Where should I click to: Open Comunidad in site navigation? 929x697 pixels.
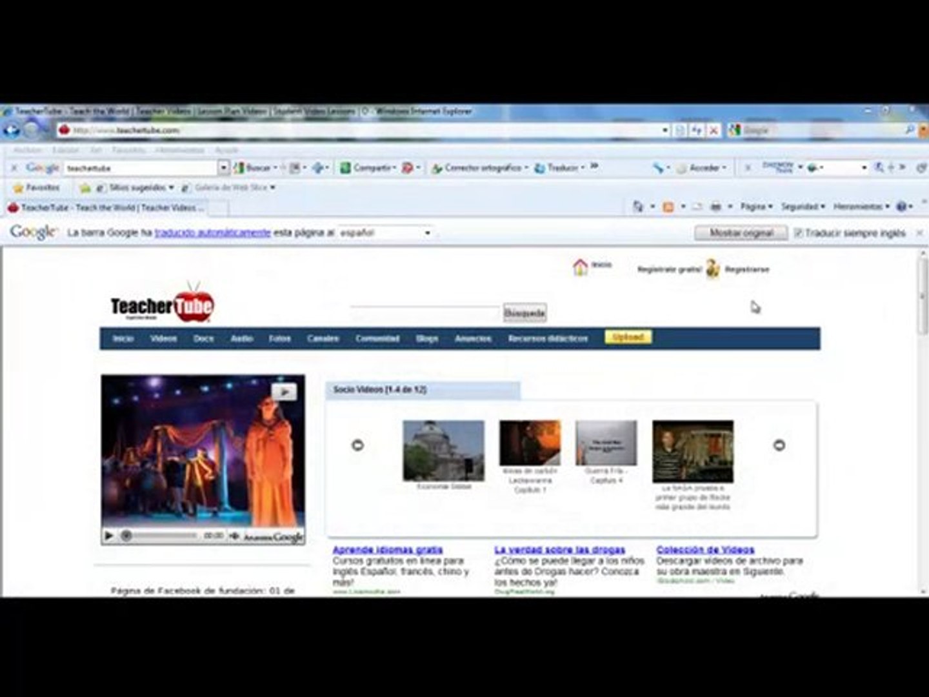coord(377,338)
